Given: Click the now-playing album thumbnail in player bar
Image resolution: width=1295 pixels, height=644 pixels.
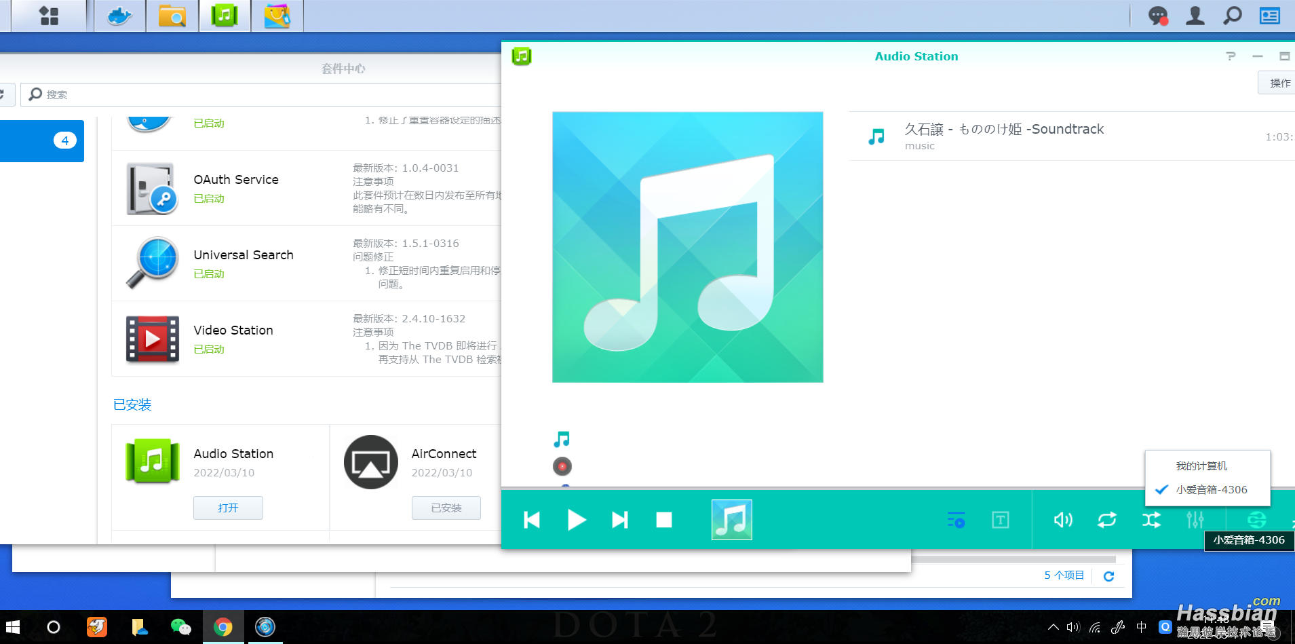Looking at the screenshot, I should pyautogui.click(x=732, y=520).
